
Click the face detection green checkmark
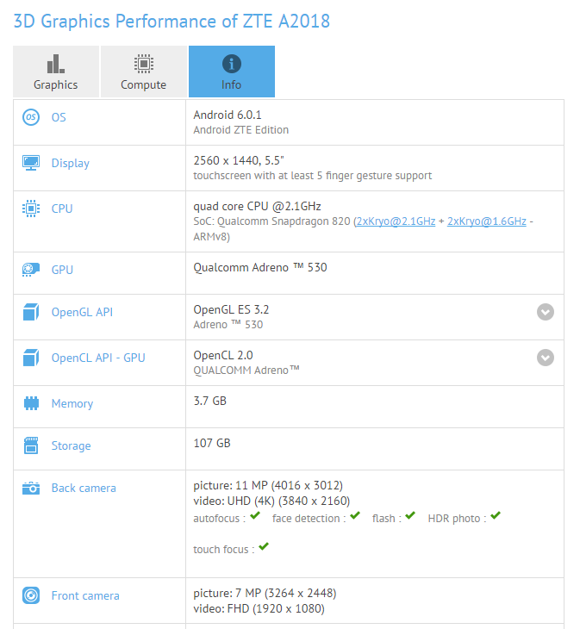[x=355, y=516]
